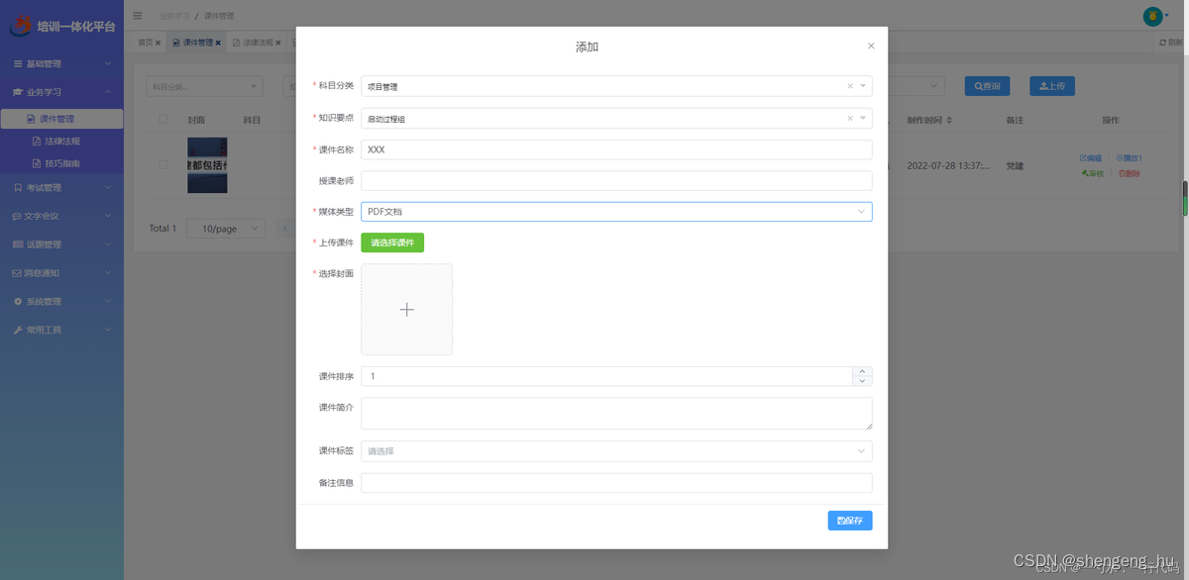Click the 保存 button

(x=850, y=521)
